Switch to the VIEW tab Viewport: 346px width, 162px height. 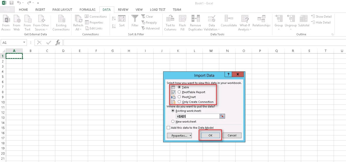pos(139,10)
